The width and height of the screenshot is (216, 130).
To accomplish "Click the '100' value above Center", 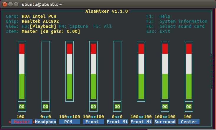I will click(187, 117).
